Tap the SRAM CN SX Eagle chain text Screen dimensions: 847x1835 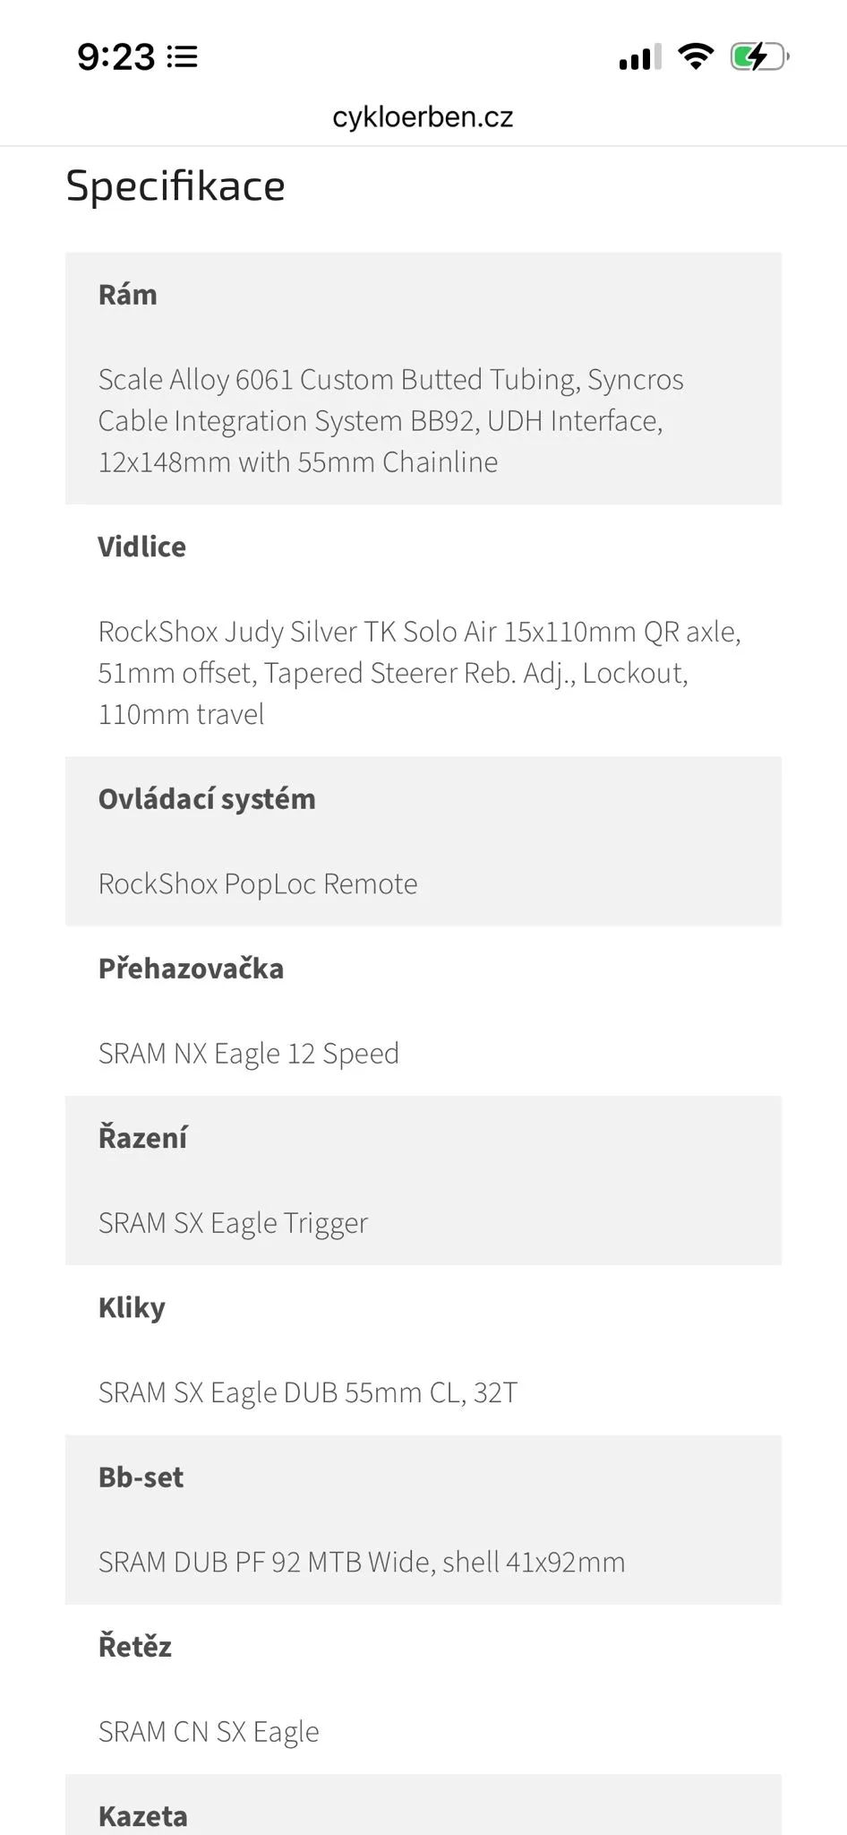(209, 1731)
